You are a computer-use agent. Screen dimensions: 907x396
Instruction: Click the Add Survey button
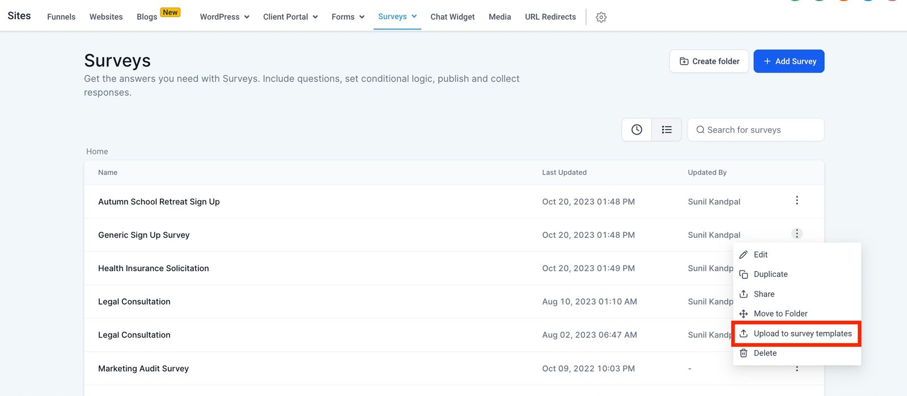tap(789, 61)
